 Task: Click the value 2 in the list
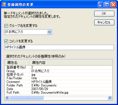point(32,67)
